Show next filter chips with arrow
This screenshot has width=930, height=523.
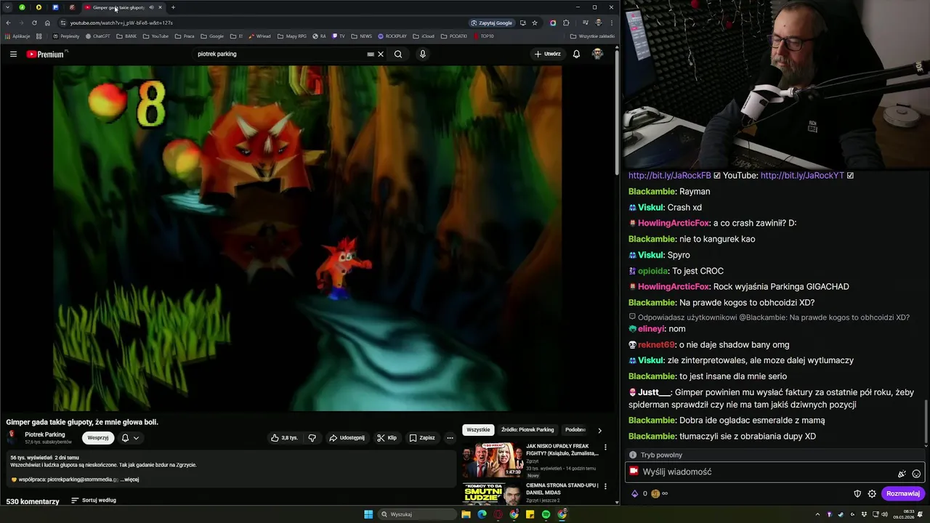[x=599, y=430]
